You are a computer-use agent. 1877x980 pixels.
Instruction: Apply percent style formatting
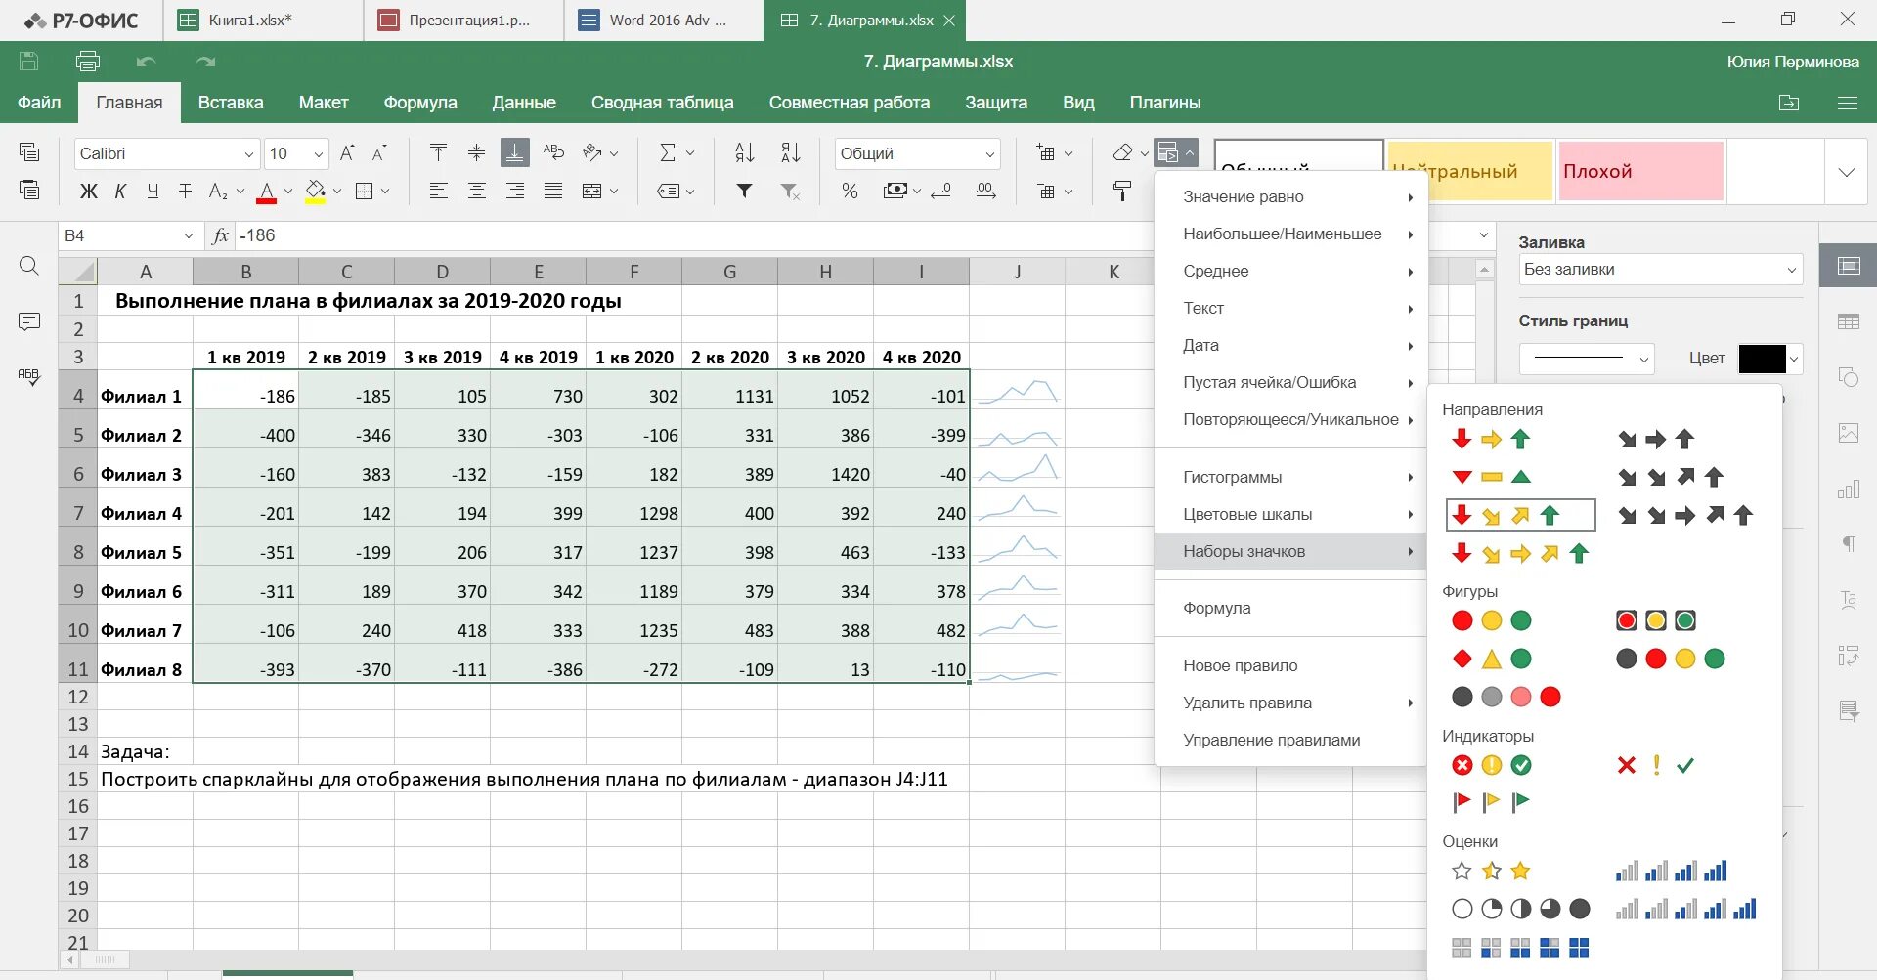coord(850,191)
